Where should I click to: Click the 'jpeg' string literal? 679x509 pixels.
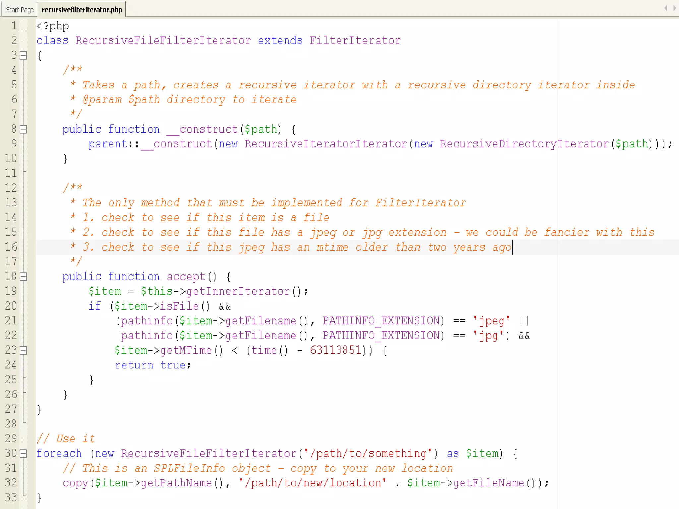tap(491, 321)
